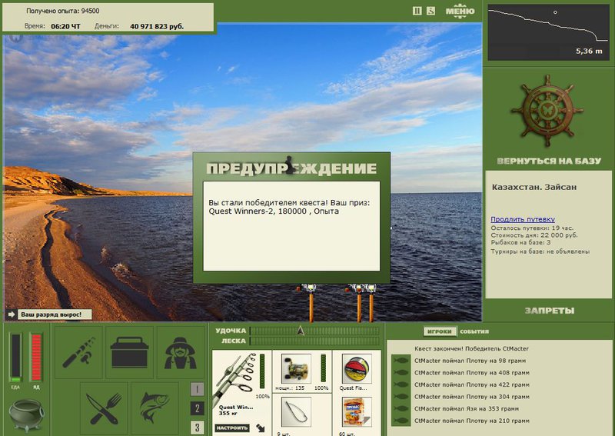Click the S icon next to pause
This screenshot has height=436, width=615.
tap(430, 11)
